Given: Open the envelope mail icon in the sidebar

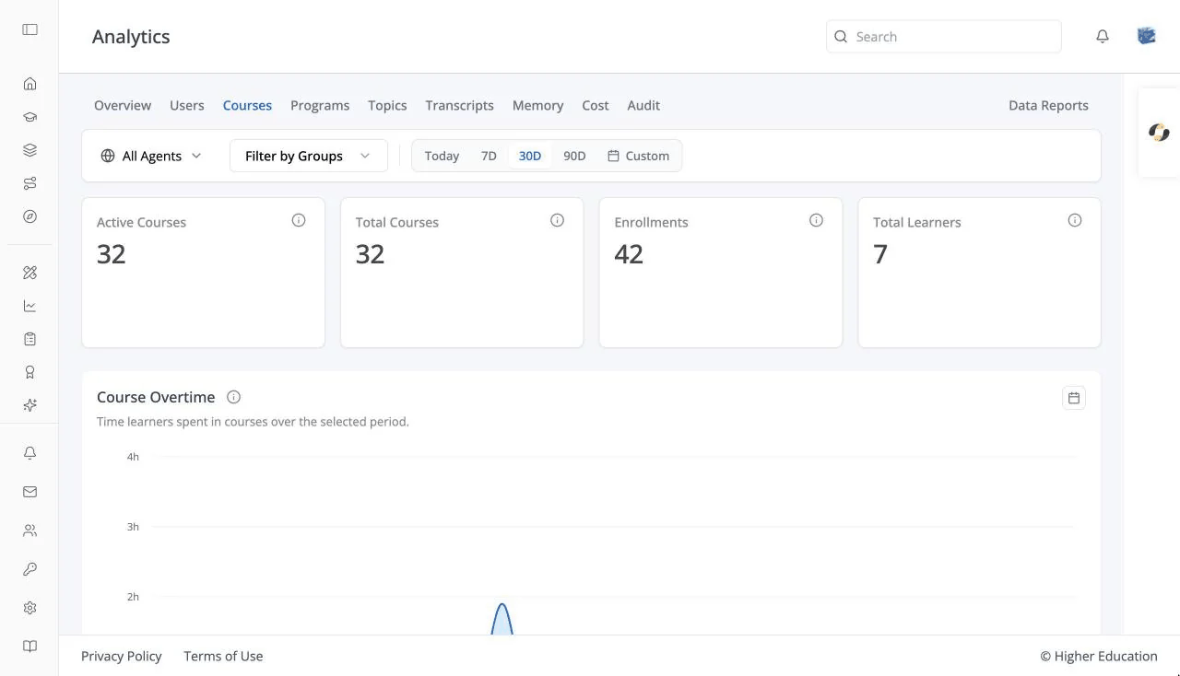Looking at the screenshot, I should coord(29,492).
